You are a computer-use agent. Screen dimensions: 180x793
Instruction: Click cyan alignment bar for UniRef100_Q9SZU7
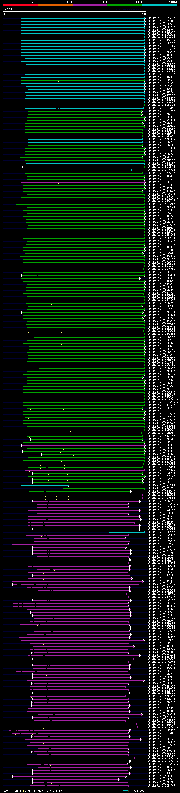[83, 18]
